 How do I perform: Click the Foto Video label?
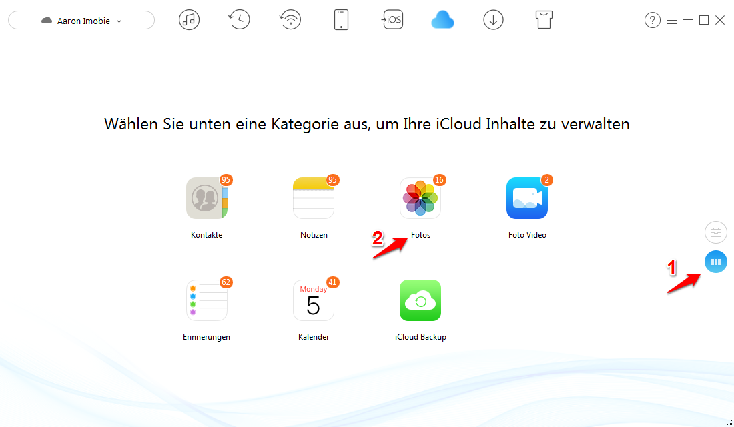pos(527,235)
